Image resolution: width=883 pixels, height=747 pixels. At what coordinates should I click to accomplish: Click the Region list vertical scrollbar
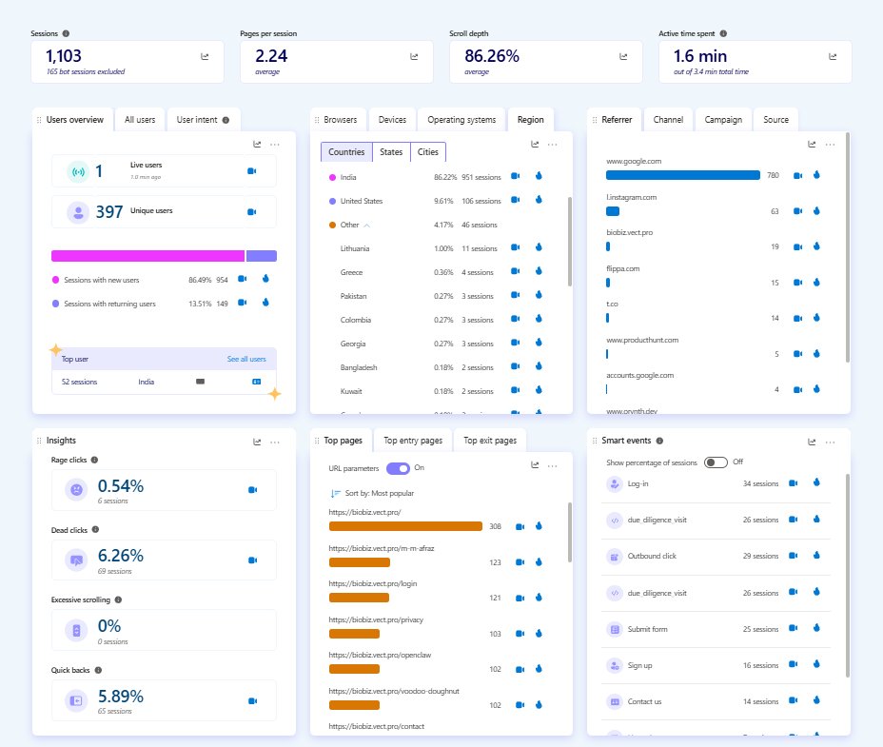tap(569, 241)
